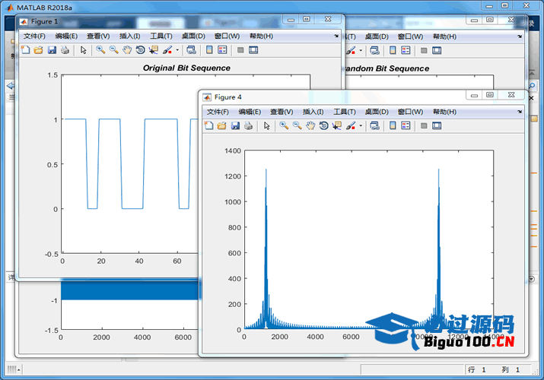Select Brush data tool in Figure 1
The height and width of the screenshot is (380, 544).
(167, 50)
